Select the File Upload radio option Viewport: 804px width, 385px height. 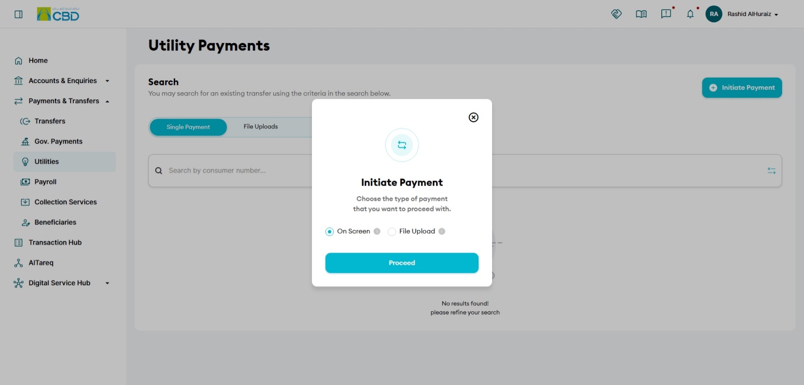392,232
